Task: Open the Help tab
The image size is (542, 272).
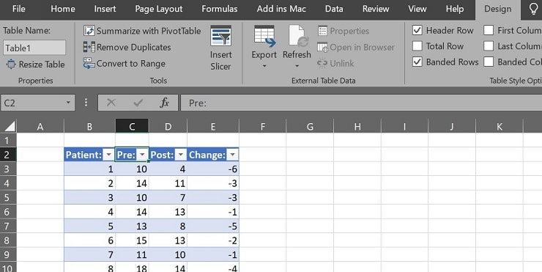Action: click(x=455, y=9)
